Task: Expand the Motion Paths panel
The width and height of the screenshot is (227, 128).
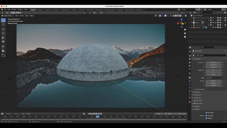Action: pos(198,101)
